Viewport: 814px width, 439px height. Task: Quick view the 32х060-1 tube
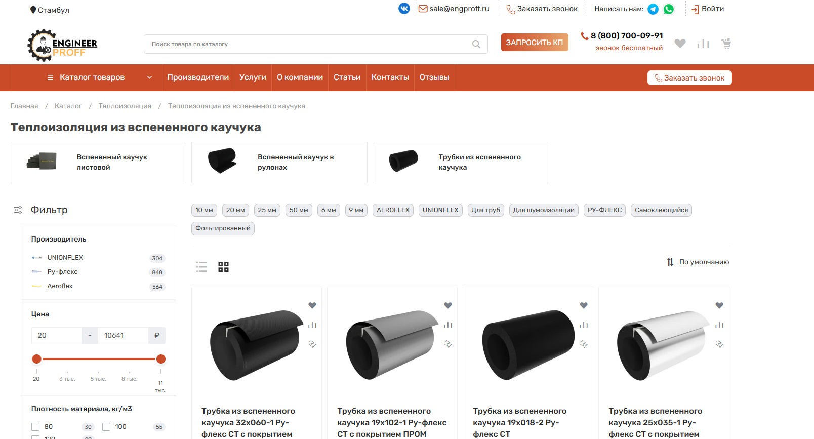pyautogui.click(x=312, y=344)
